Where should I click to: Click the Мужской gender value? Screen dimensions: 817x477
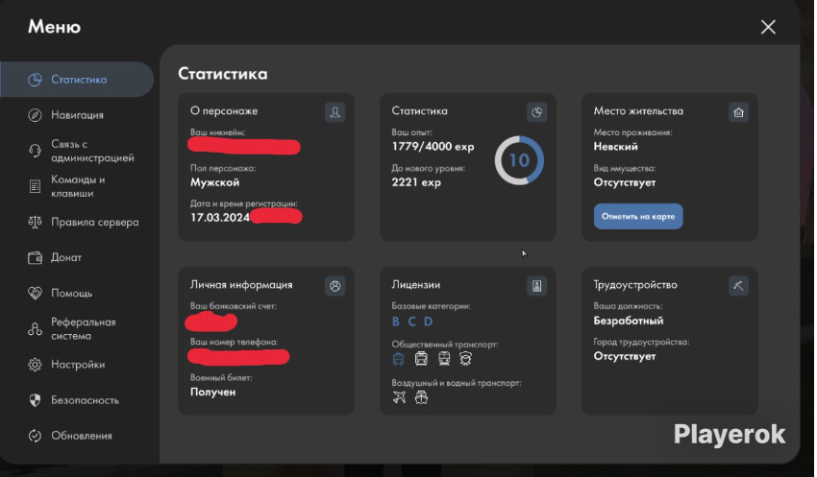214,182
